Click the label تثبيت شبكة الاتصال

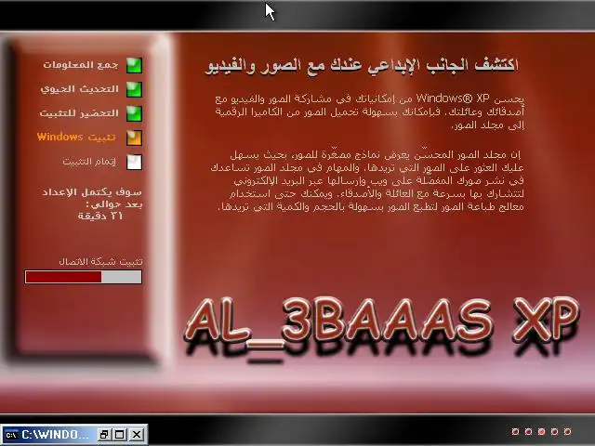(x=101, y=262)
